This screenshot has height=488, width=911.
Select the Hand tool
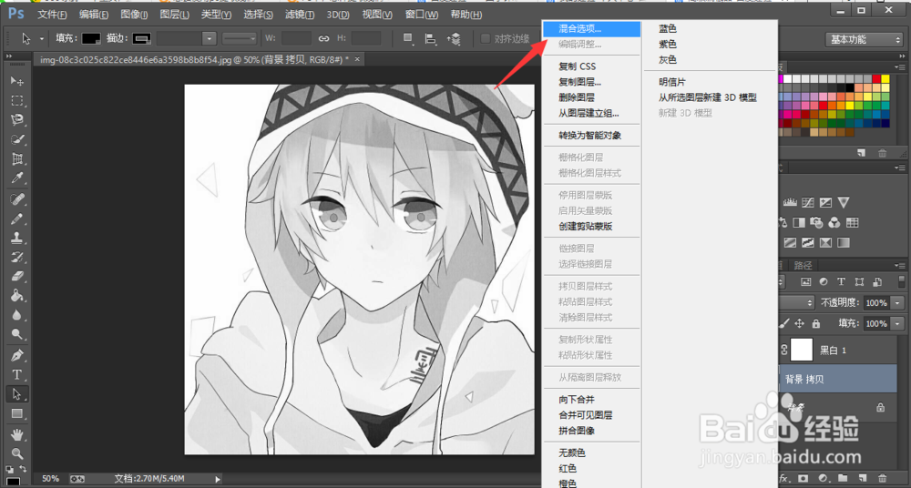tap(16, 434)
